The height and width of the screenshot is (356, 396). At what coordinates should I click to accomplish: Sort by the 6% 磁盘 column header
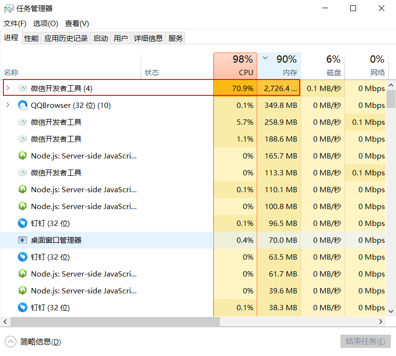323,66
